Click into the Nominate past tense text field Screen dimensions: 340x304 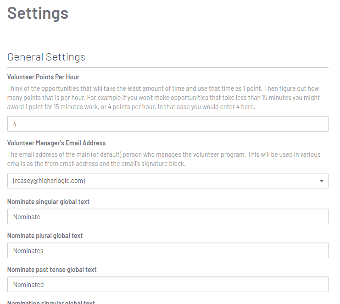point(168,284)
